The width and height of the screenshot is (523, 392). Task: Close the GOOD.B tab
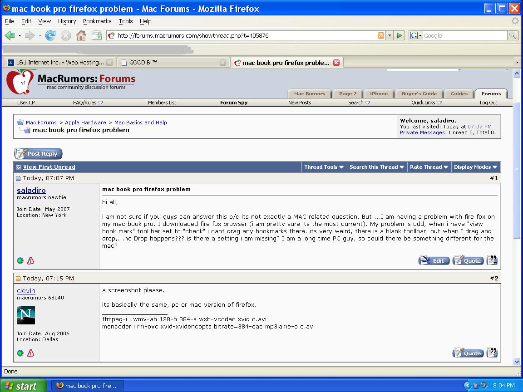click(223, 62)
